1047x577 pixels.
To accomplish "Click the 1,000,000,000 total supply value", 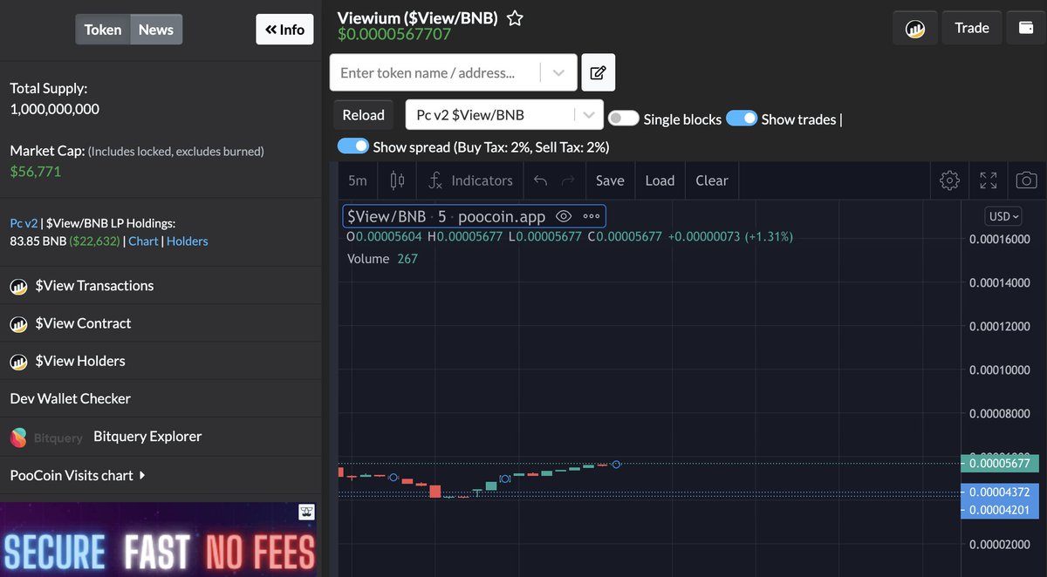I will pos(55,109).
